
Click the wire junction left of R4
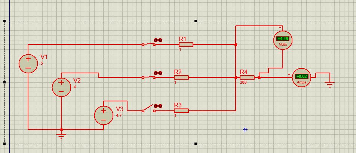point(236,77)
